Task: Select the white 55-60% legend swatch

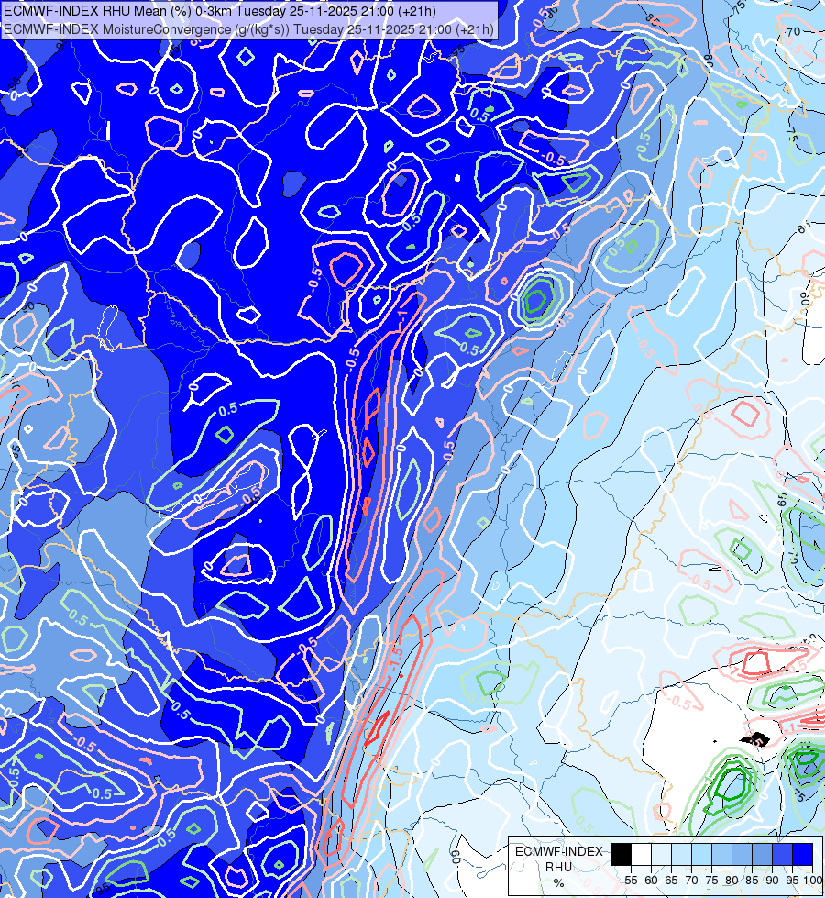Action: 642,855
